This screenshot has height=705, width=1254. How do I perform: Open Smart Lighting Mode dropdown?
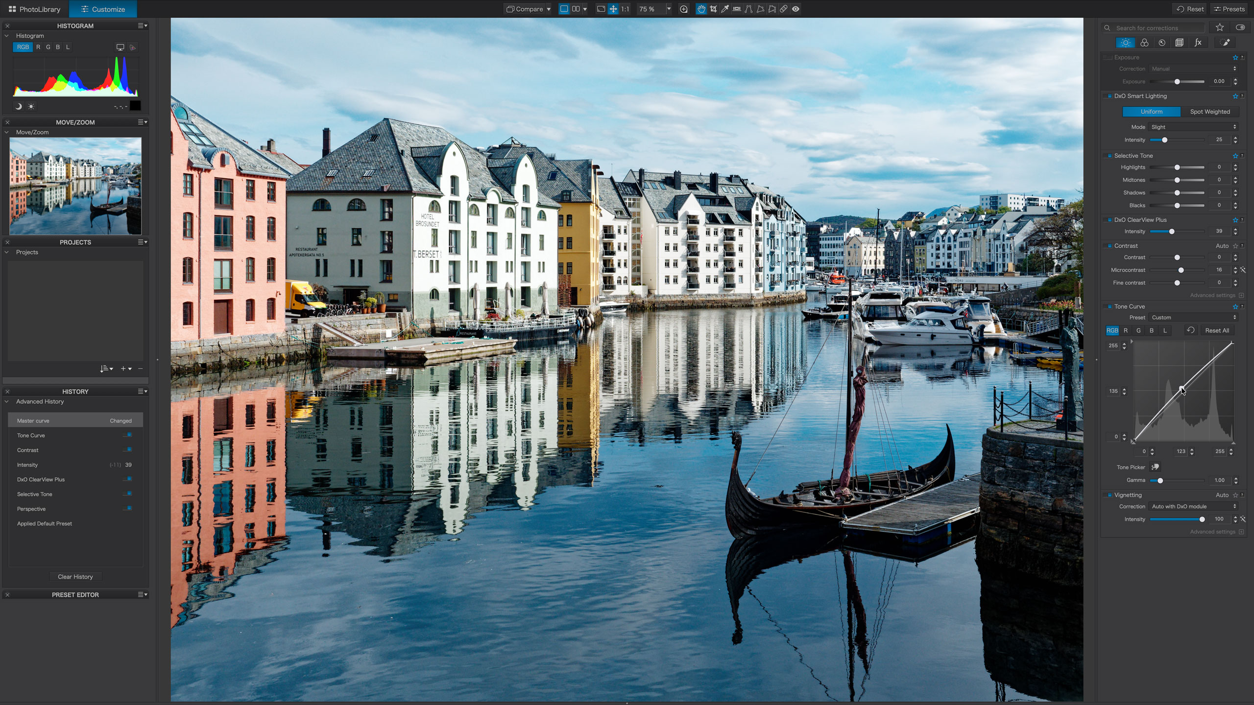pos(1194,127)
